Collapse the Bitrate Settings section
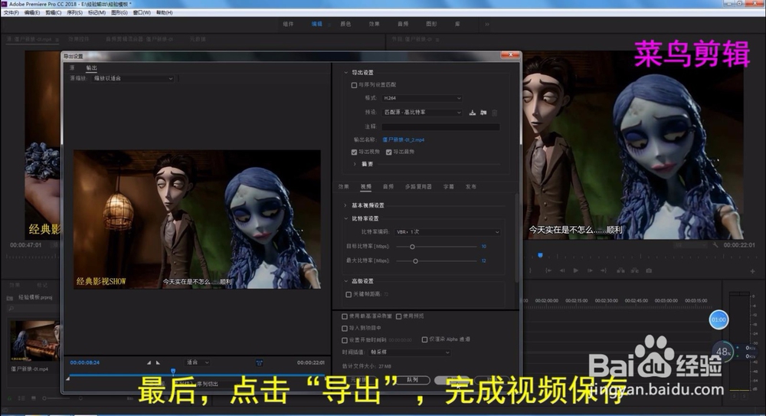This screenshot has height=416, width=766. point(346,218)
